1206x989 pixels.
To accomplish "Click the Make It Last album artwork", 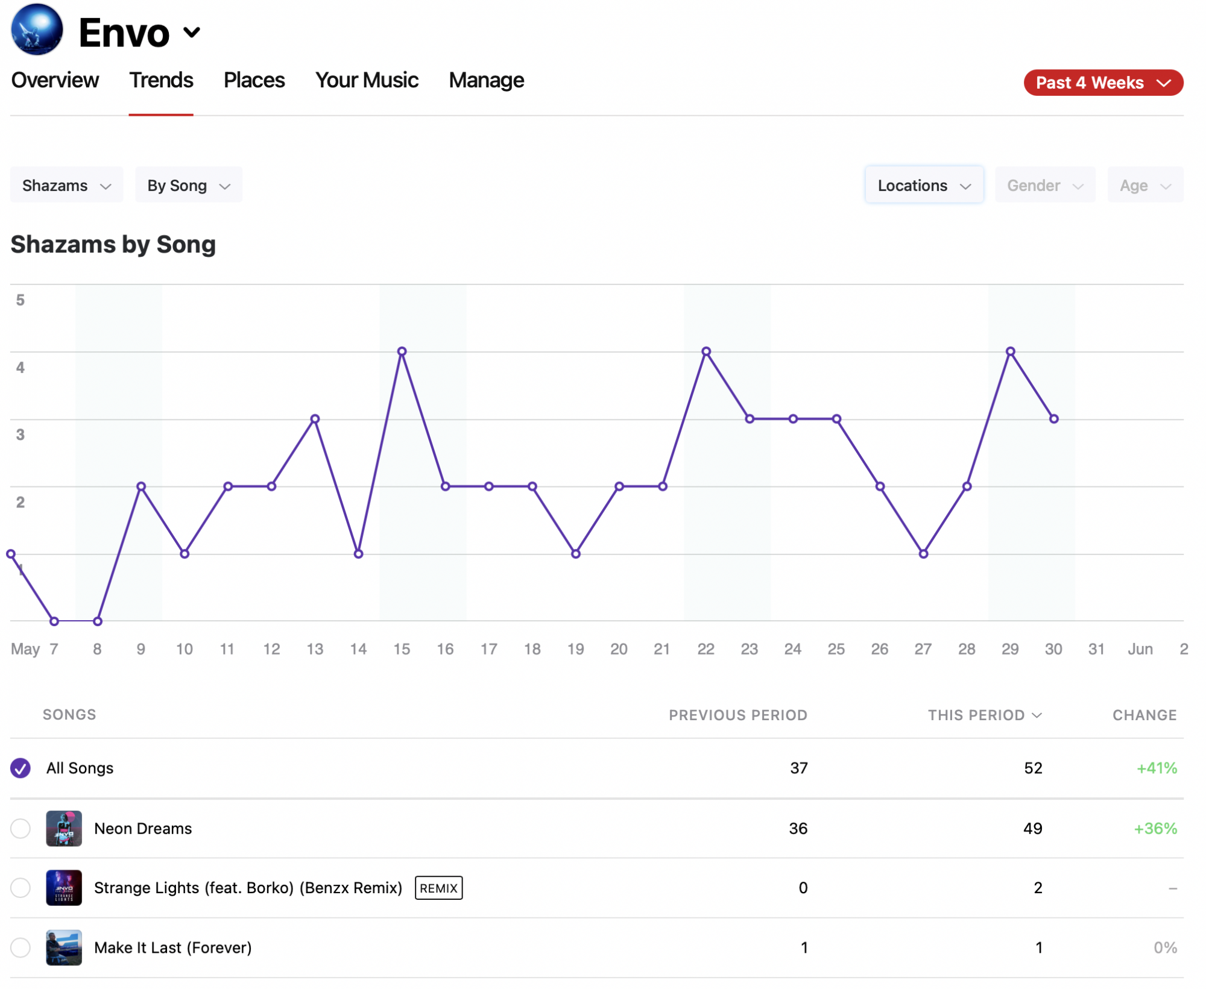I will click(64, 947).
